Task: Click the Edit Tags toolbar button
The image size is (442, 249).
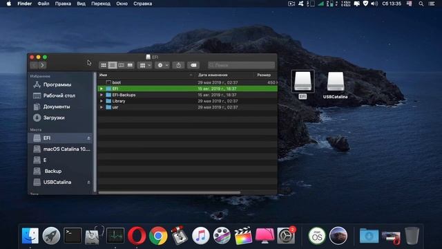Action: click(193, 65)
